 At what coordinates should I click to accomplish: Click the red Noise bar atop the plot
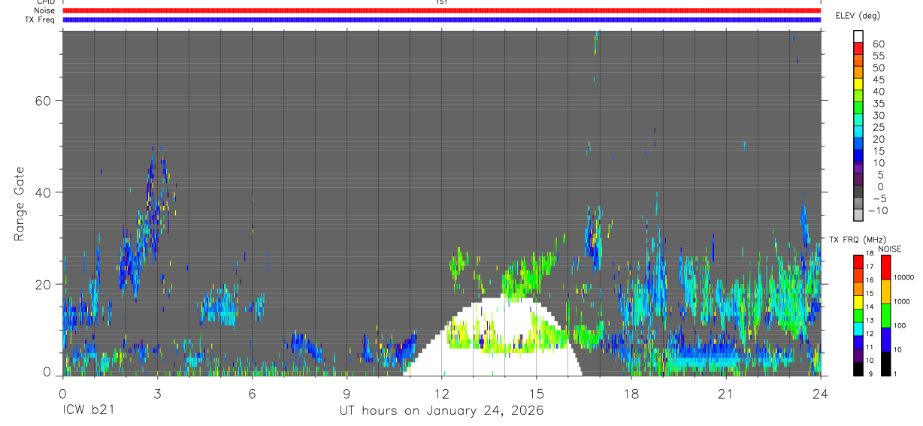(x=441, y=11)
